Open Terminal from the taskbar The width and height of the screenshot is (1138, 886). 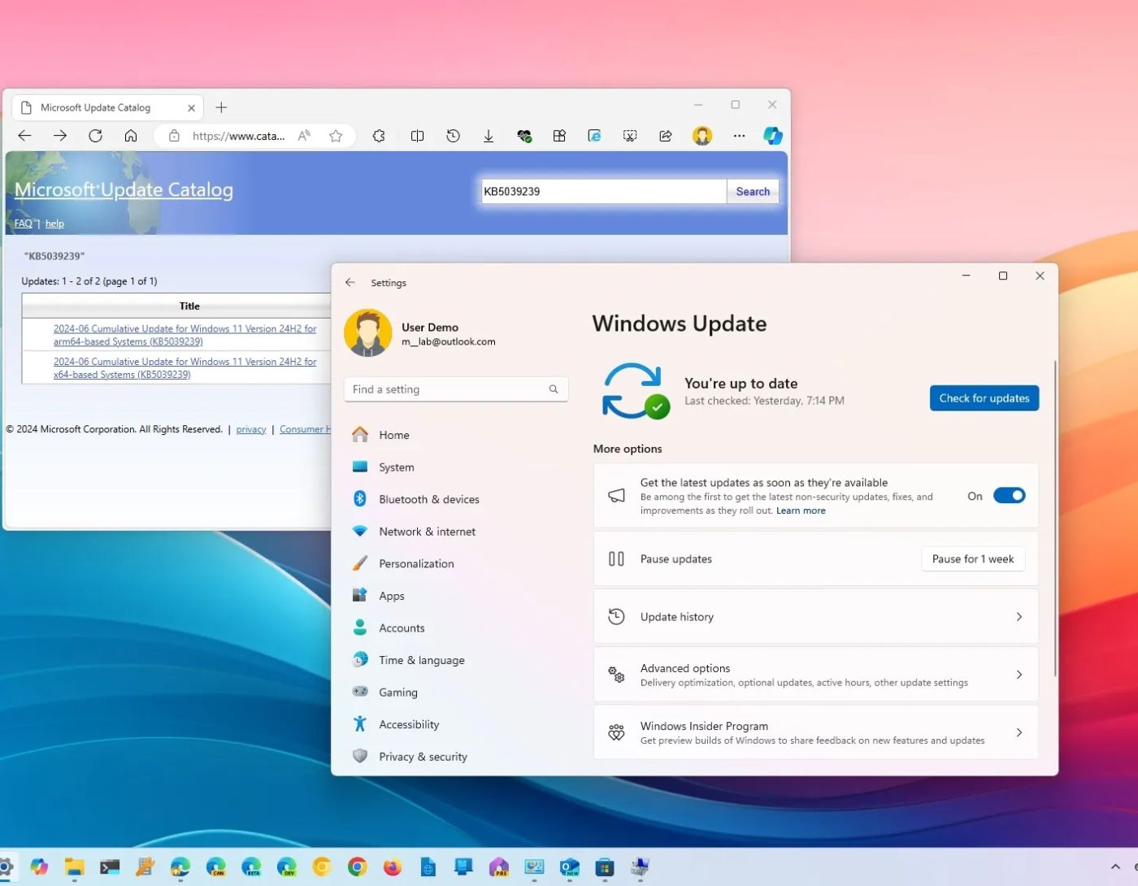(110, 867)
